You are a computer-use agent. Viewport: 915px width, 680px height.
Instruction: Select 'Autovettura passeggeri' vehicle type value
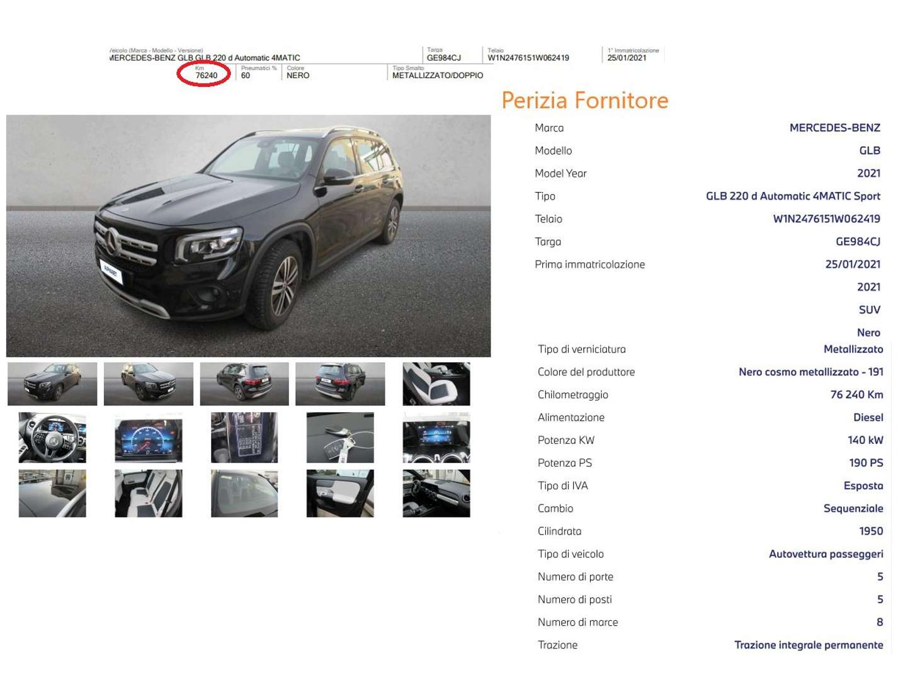(x=826, y=554)
